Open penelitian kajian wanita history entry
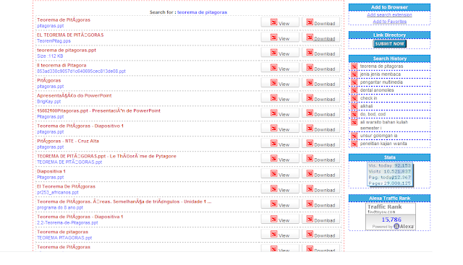Screen dimensions: 463x265 click(383, 144)
